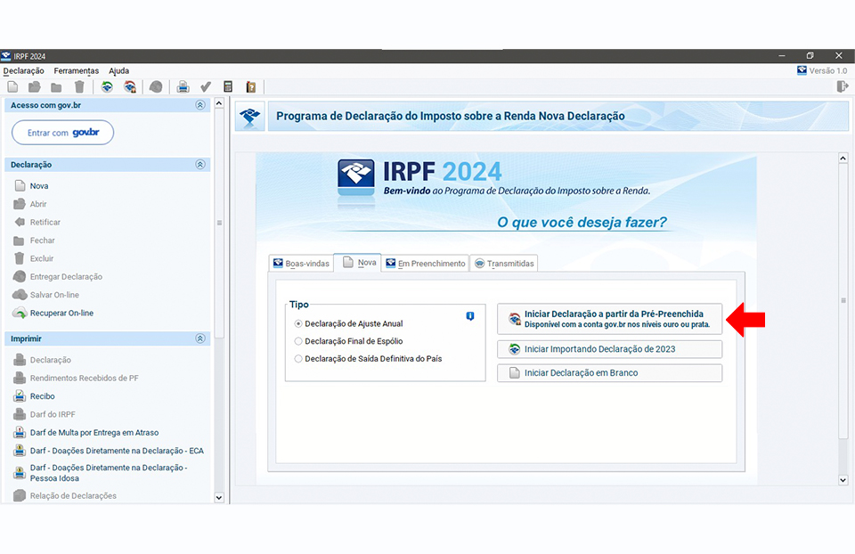Click Iniciar Declaração em Branco

[609, 373]
